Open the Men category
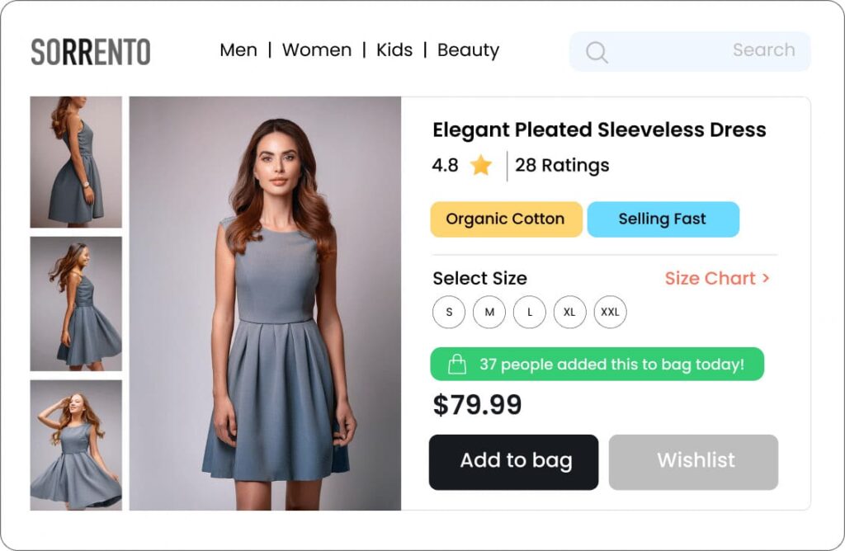 point(238,50)
